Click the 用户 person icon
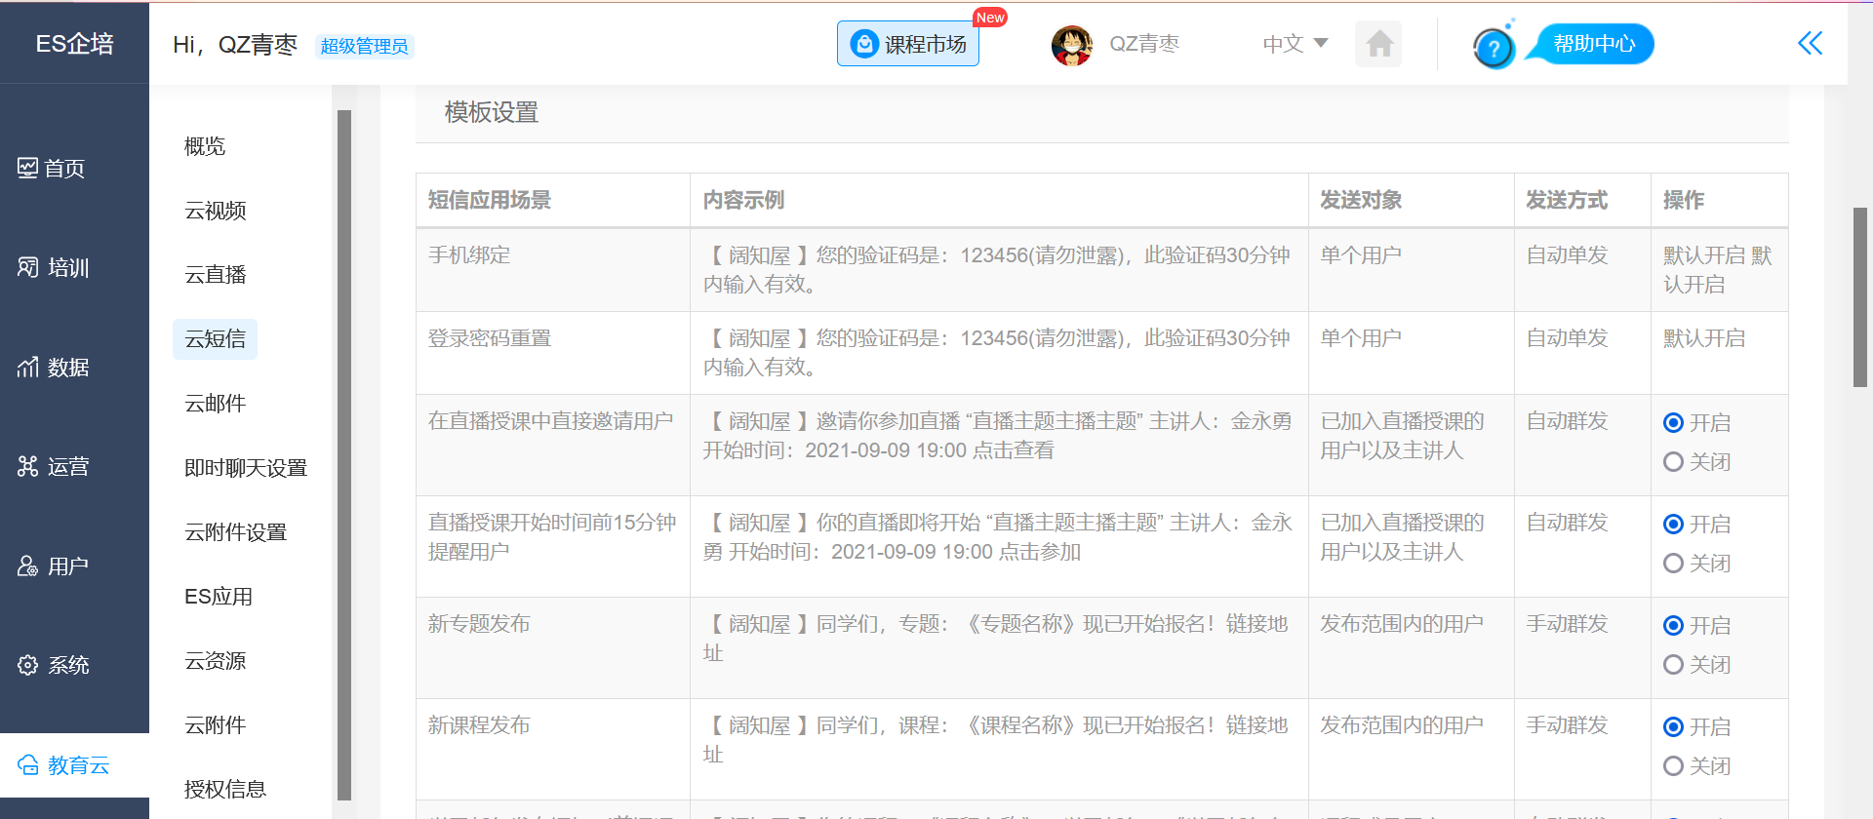The height and width of the screenshot is (819, 1873). (27, 565)
